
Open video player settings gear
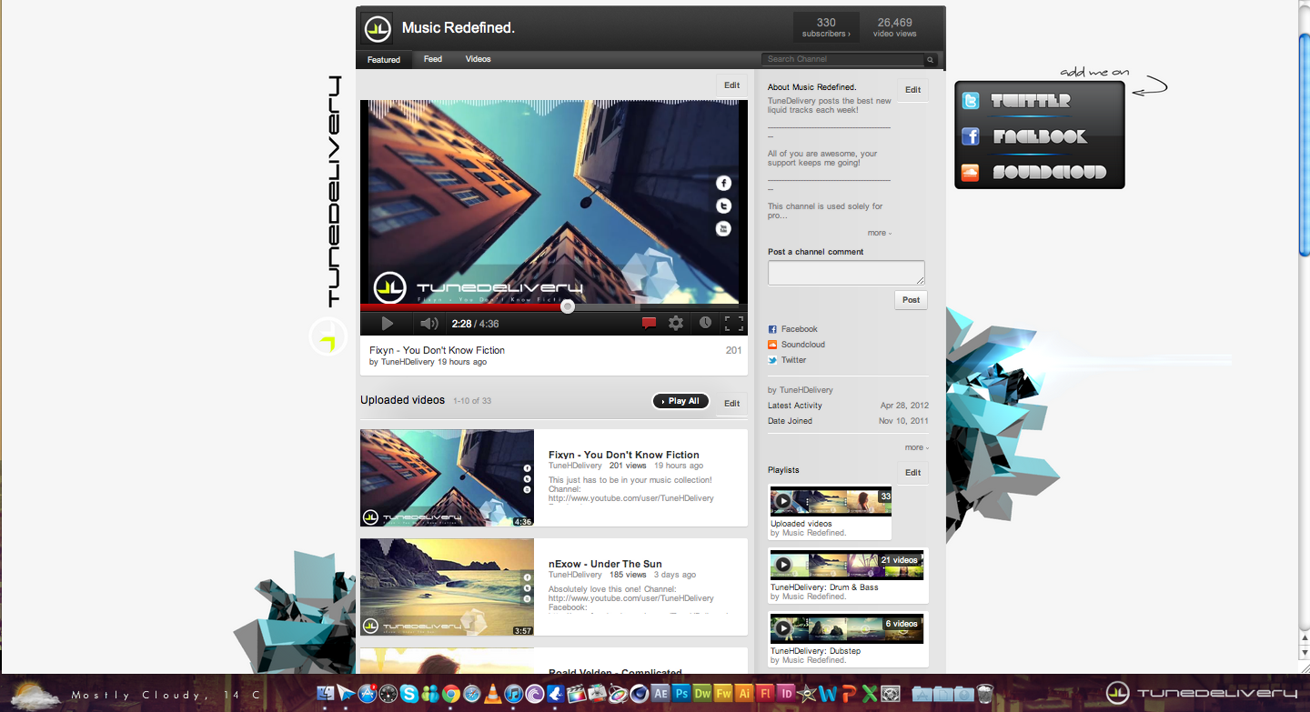point(676,323)
